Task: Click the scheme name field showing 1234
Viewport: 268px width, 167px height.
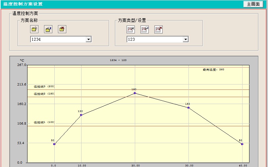Action: coord(58,39)
